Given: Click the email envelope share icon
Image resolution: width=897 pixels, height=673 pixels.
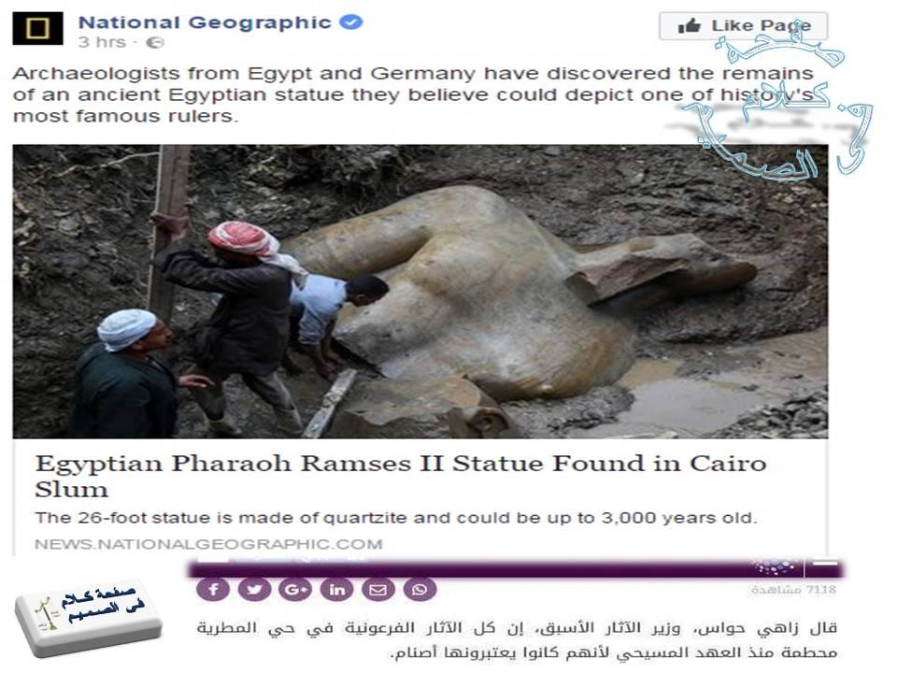Looking at the screenshot, I should tap(378, 590).
